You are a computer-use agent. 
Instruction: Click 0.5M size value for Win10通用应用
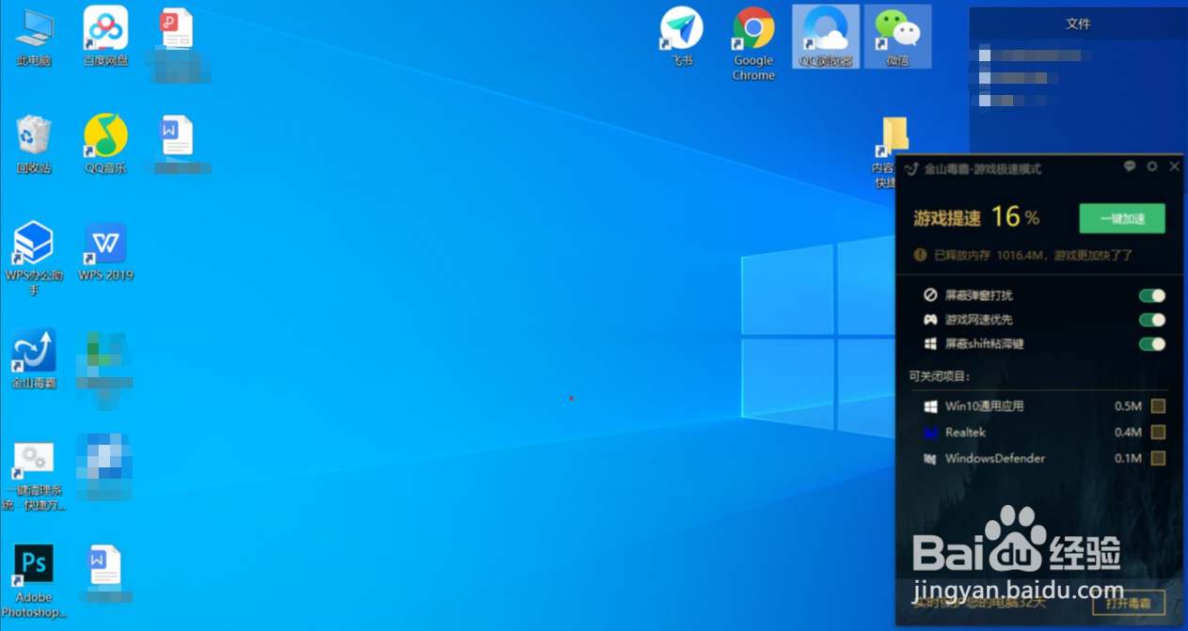point(1128,406)
